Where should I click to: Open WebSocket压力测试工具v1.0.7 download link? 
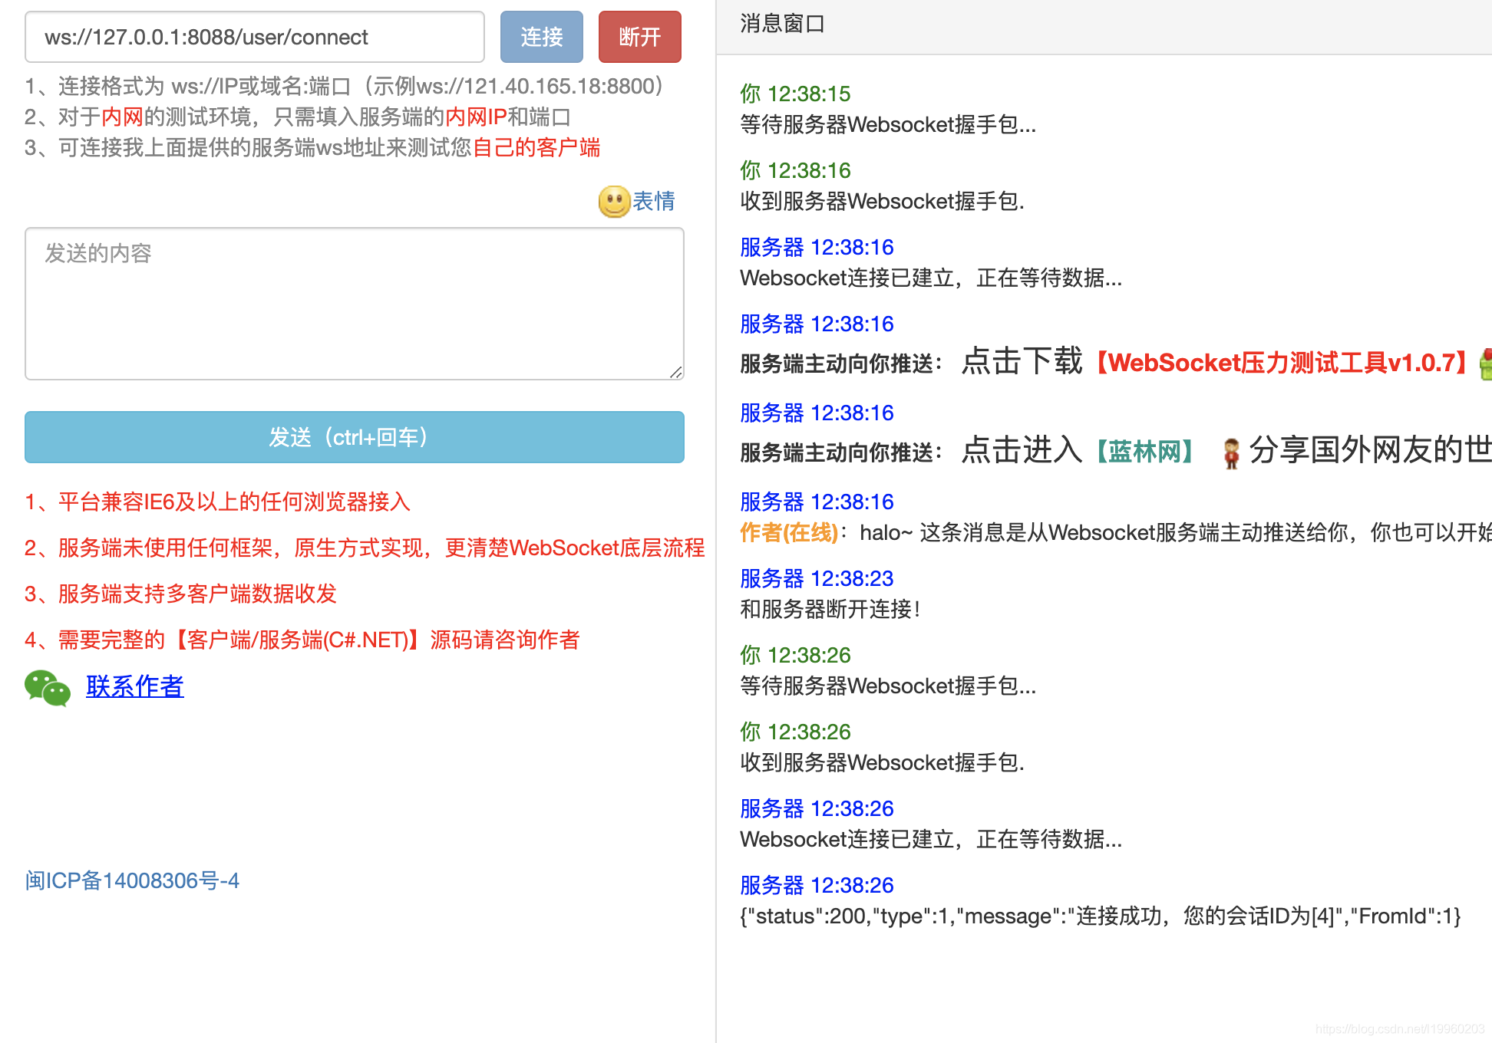[x=1282, y=363]
